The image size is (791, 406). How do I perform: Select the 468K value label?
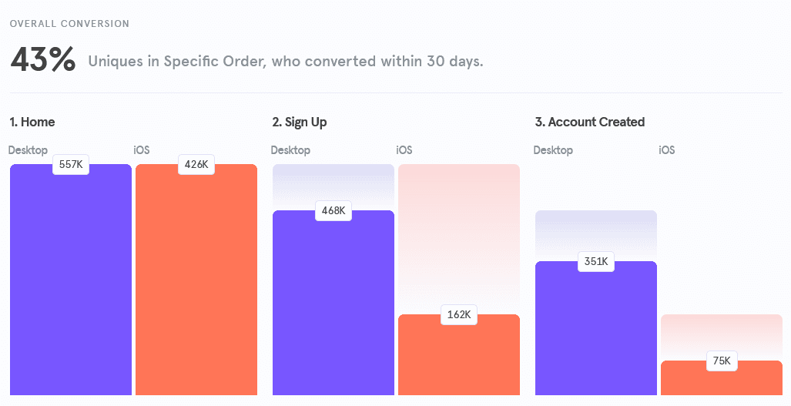coord(333,211)
